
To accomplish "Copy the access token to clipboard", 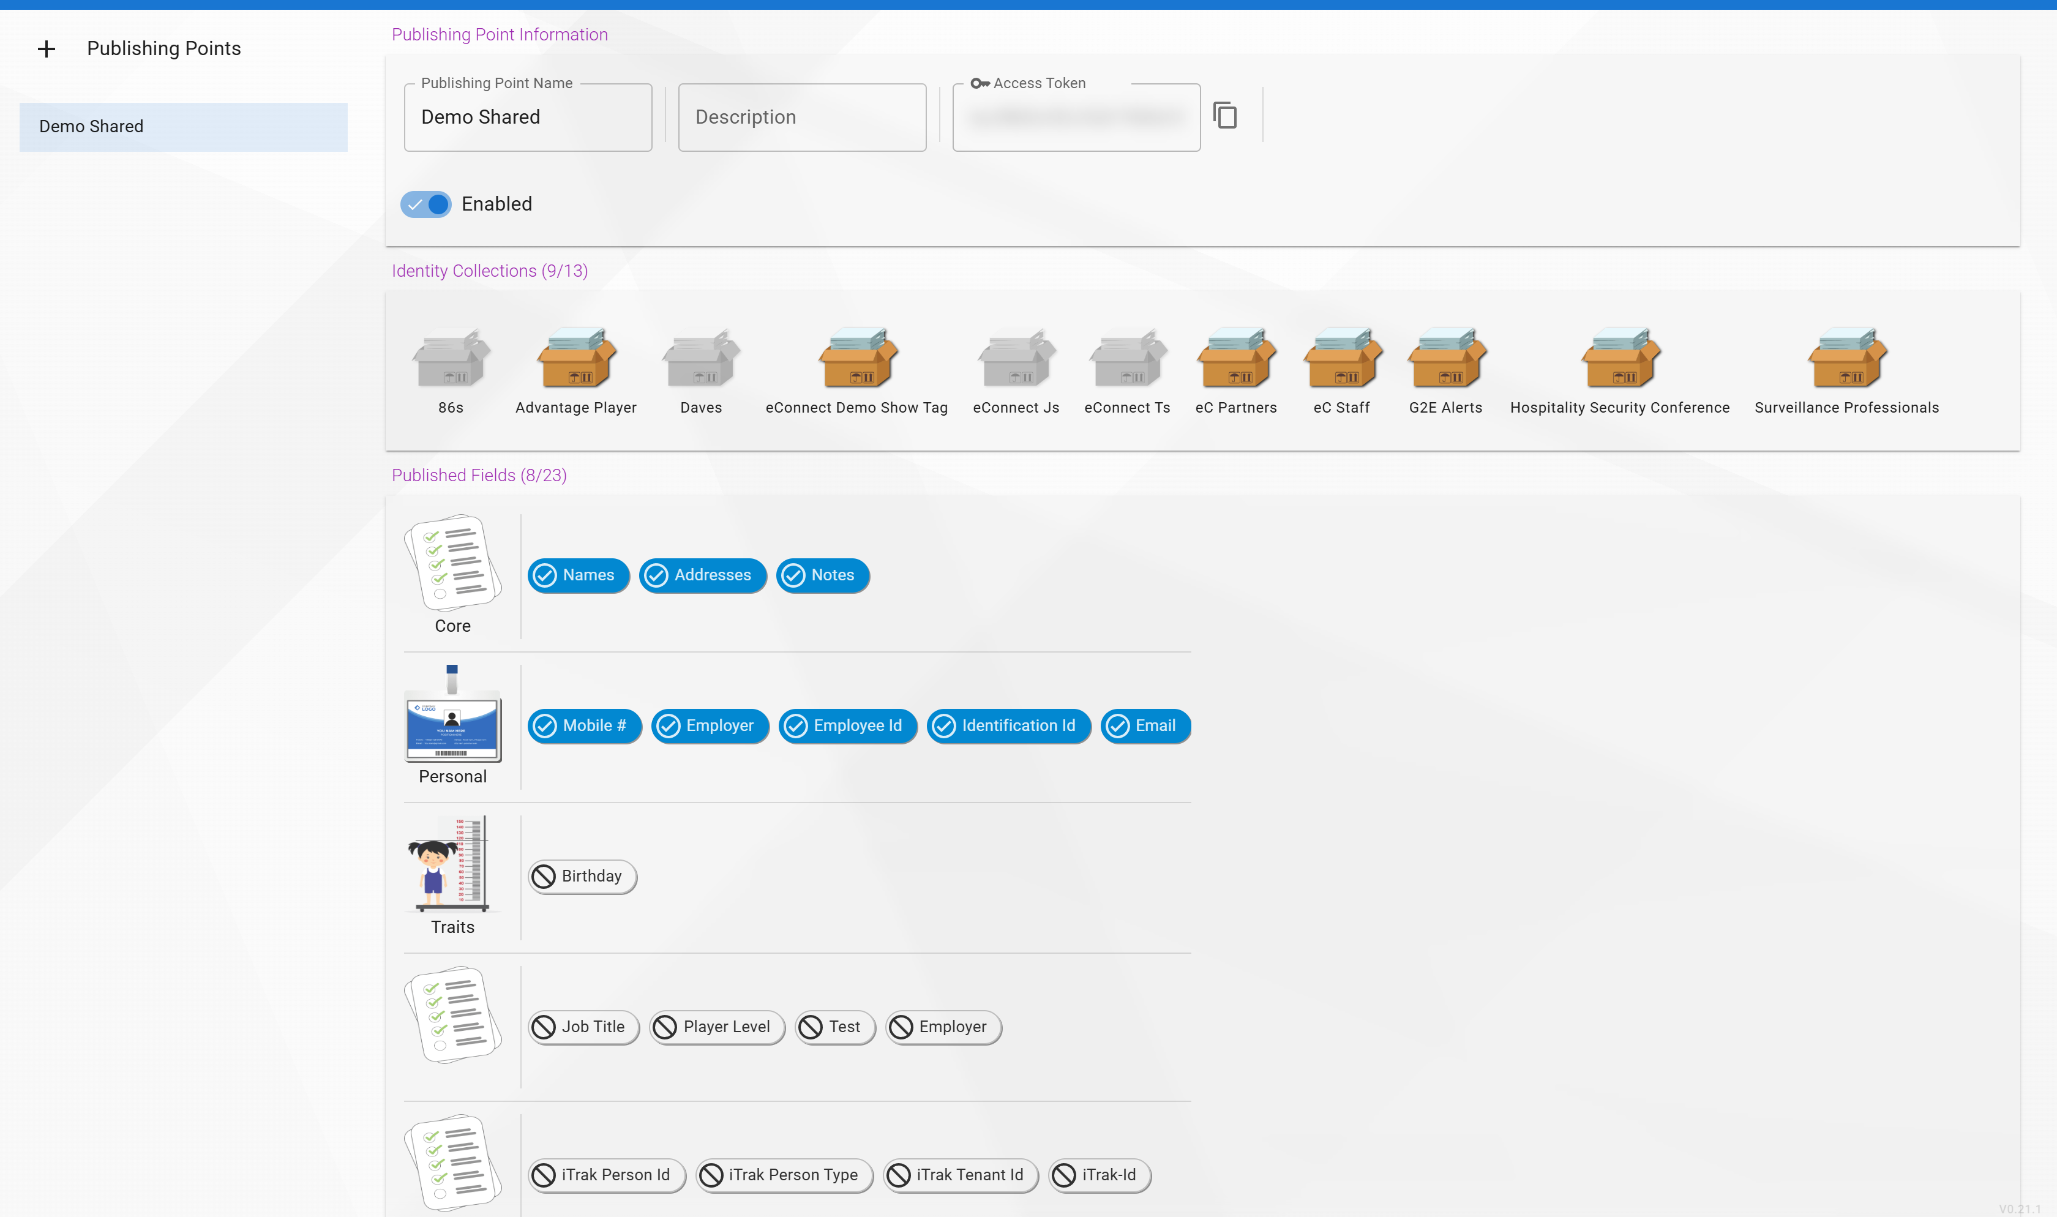I will 1225,116.
